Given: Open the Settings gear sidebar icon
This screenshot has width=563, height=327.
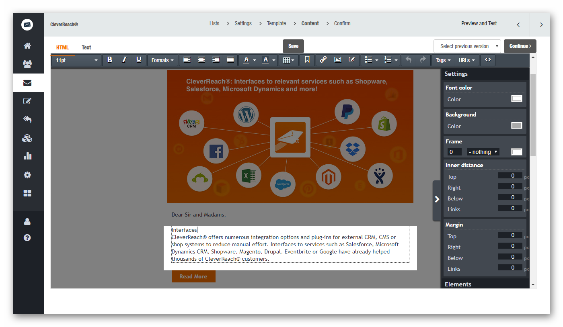Looking at the screenshot, I should point(27,175).
